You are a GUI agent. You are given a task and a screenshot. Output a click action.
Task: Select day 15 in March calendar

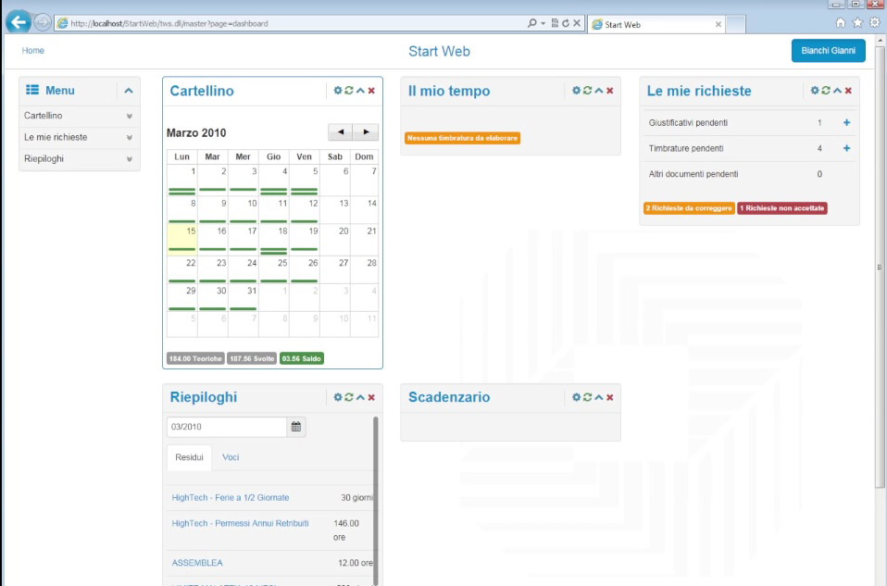point(182,238)
